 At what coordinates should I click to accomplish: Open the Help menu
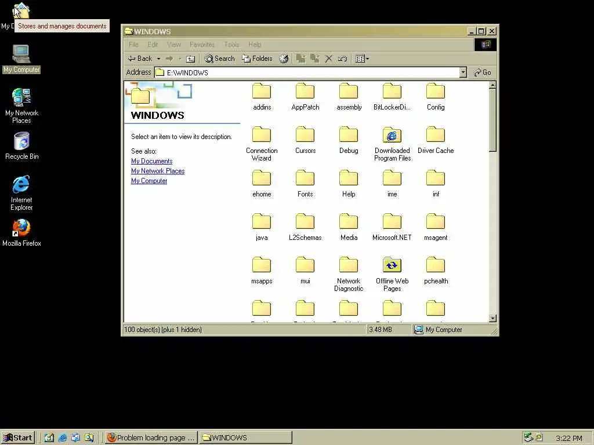point(255,45)
